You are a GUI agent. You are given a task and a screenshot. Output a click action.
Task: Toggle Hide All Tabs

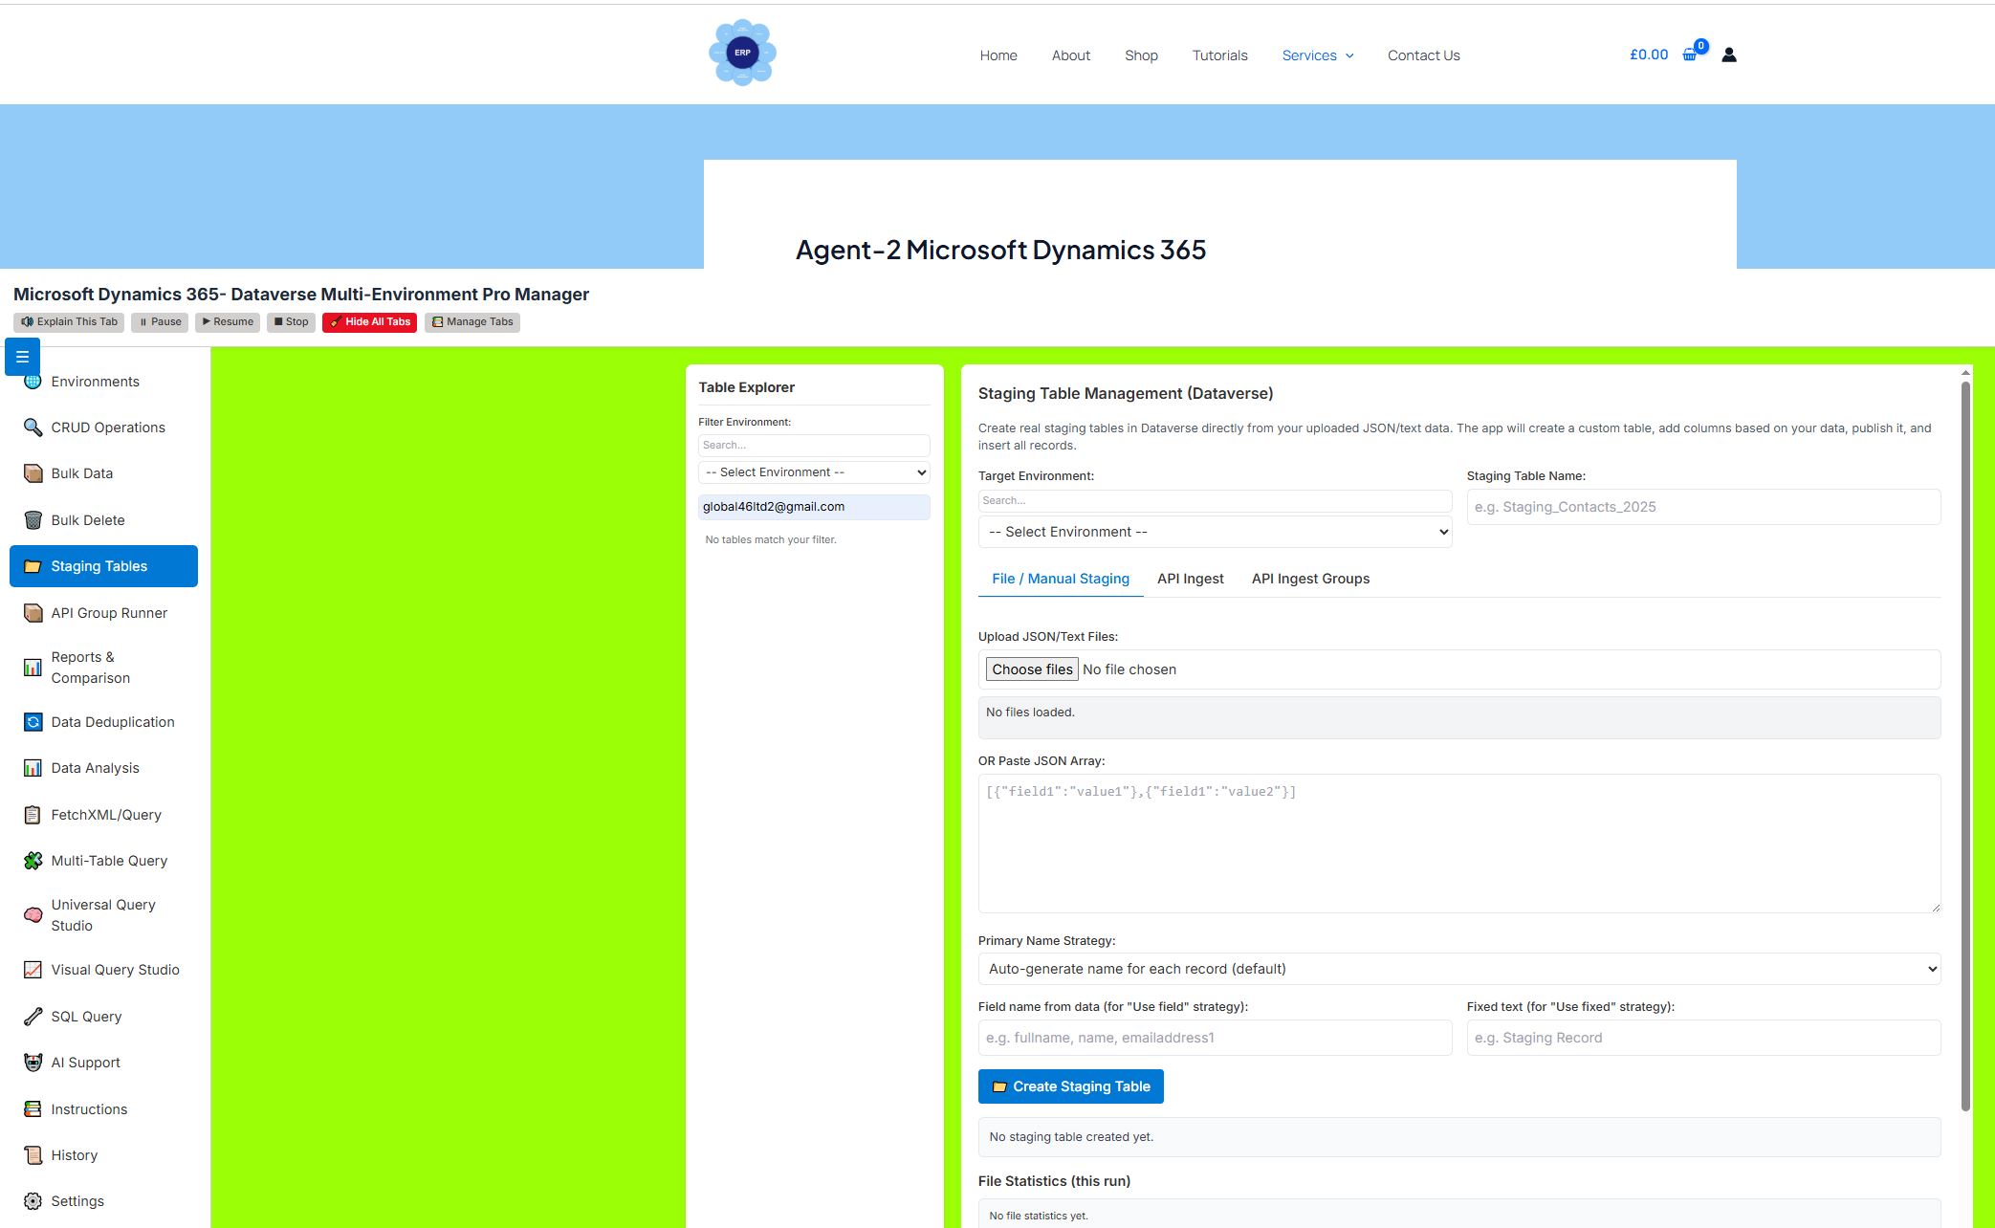click(x=369, y=322)
